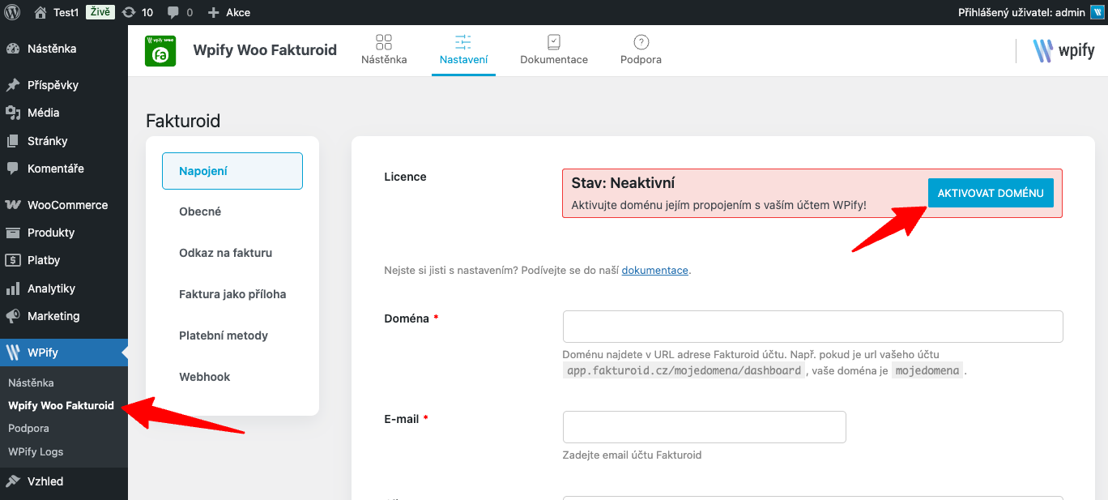Open the Akce plus menu in admin bar
The width and height of the screenshot is (1108, 500).
[228, 12]
